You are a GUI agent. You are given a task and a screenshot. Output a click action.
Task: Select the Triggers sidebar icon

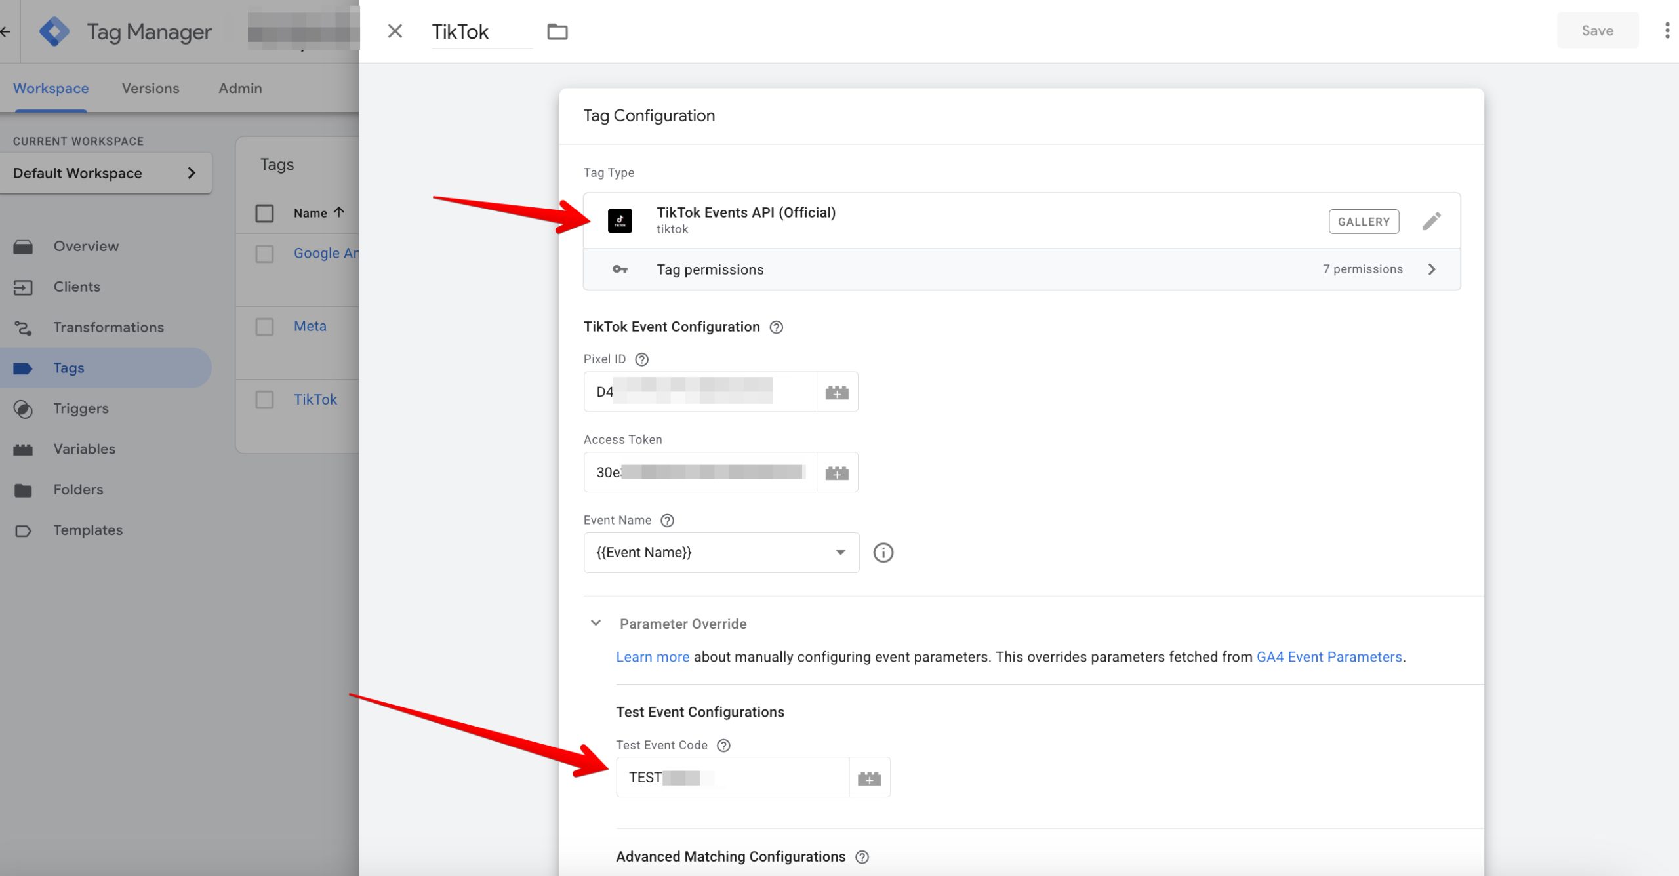pyautogui.click(x=24, y=408)
